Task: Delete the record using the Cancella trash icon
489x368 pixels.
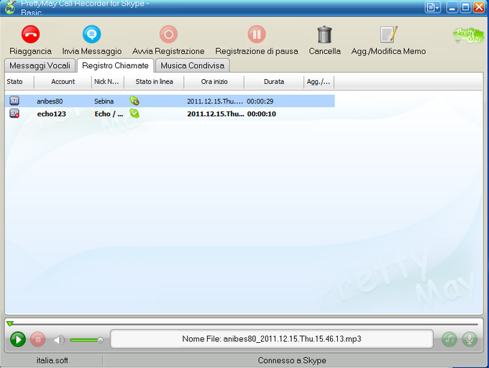Action: [324, 34]
